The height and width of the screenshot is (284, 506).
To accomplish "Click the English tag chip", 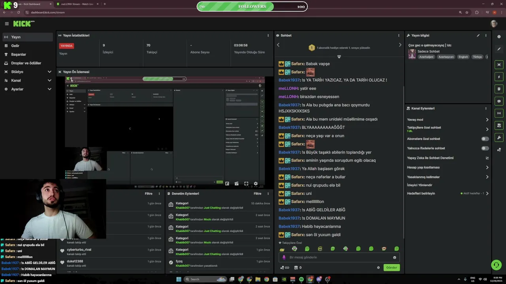I will 463,57.
